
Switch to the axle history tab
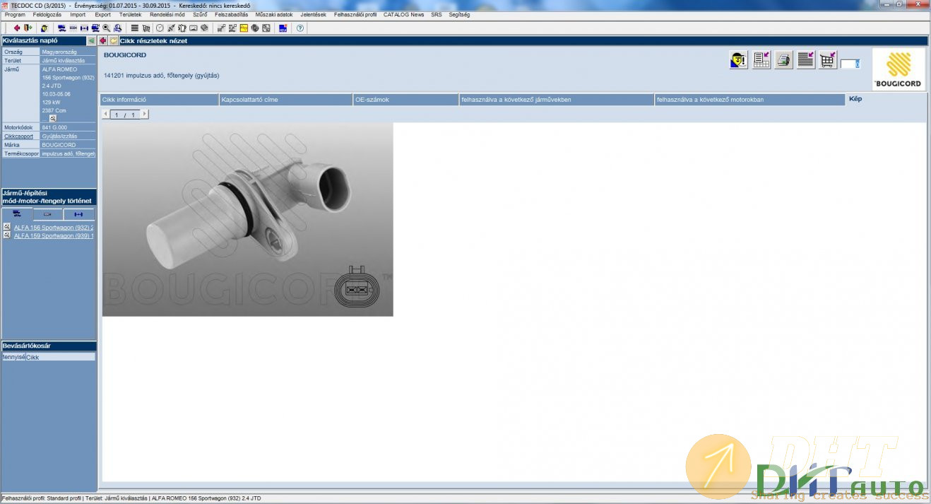tap(78, 214)
